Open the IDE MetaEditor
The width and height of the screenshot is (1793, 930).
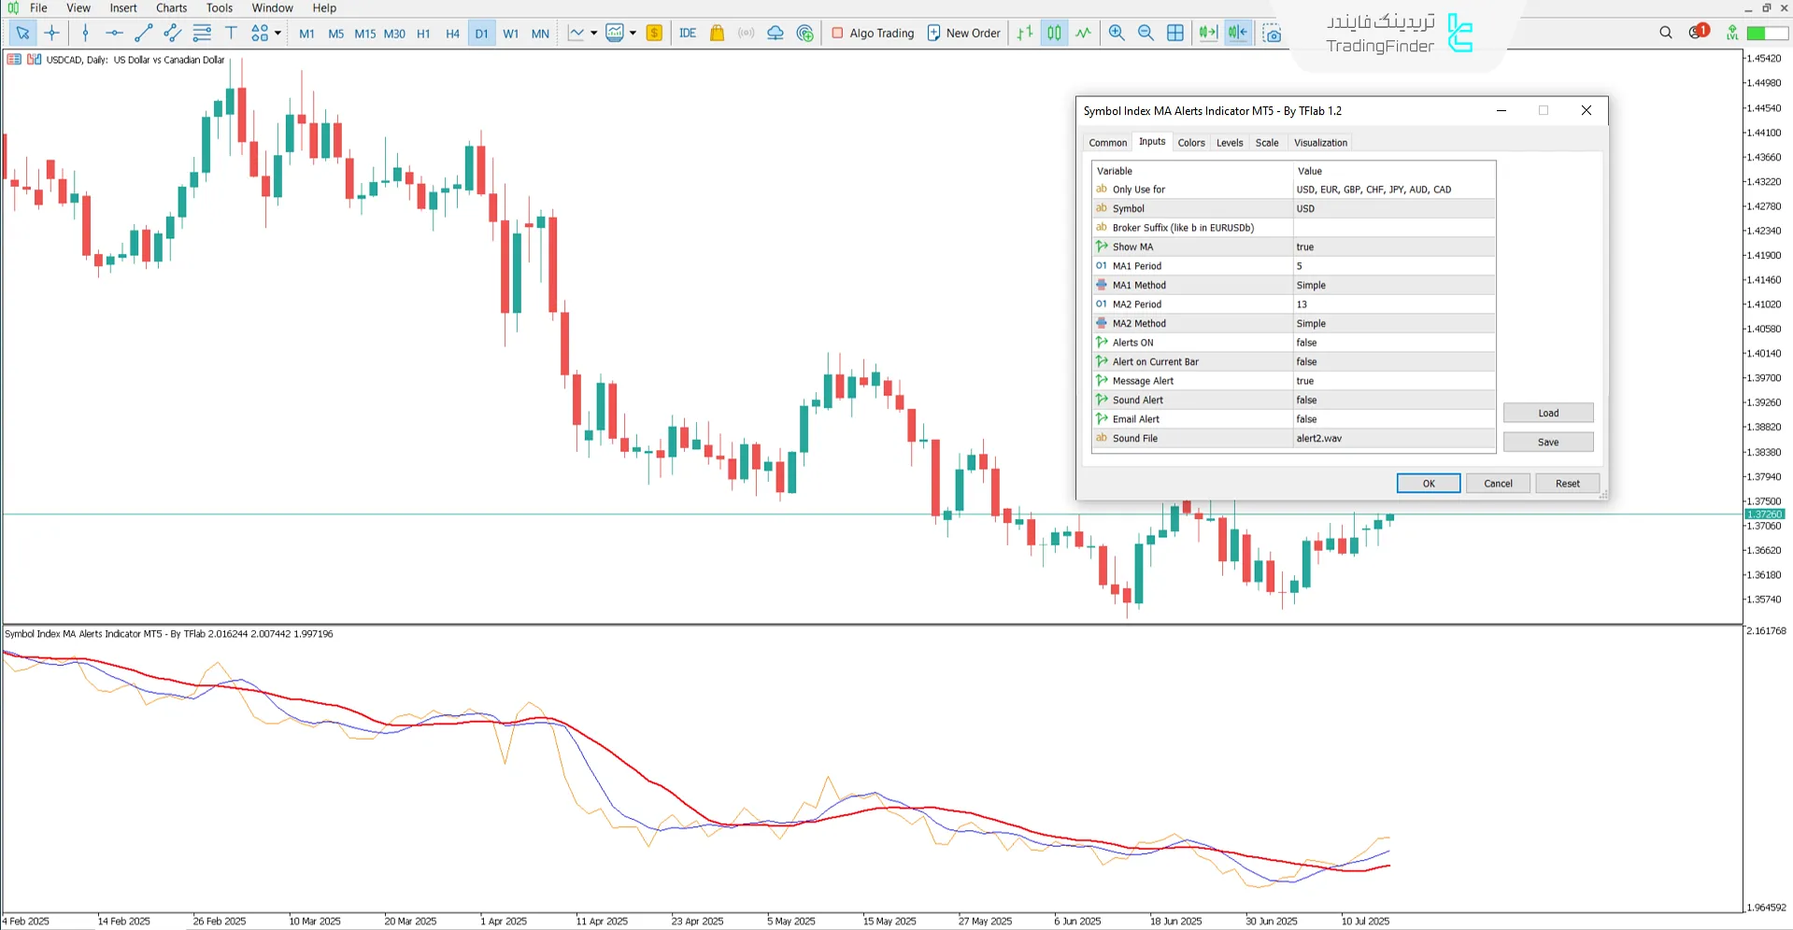coord(688,34)
